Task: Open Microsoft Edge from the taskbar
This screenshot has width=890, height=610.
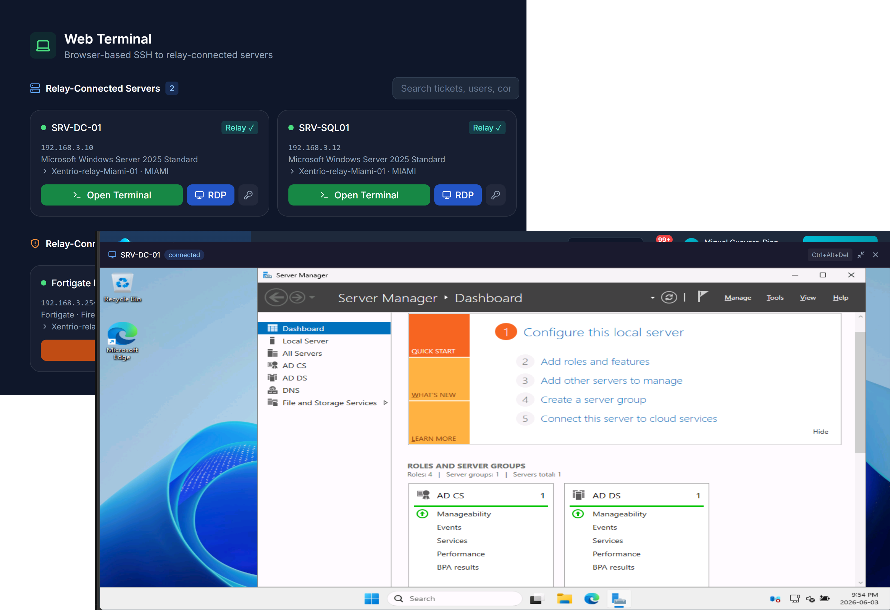Action: point(592,598)
